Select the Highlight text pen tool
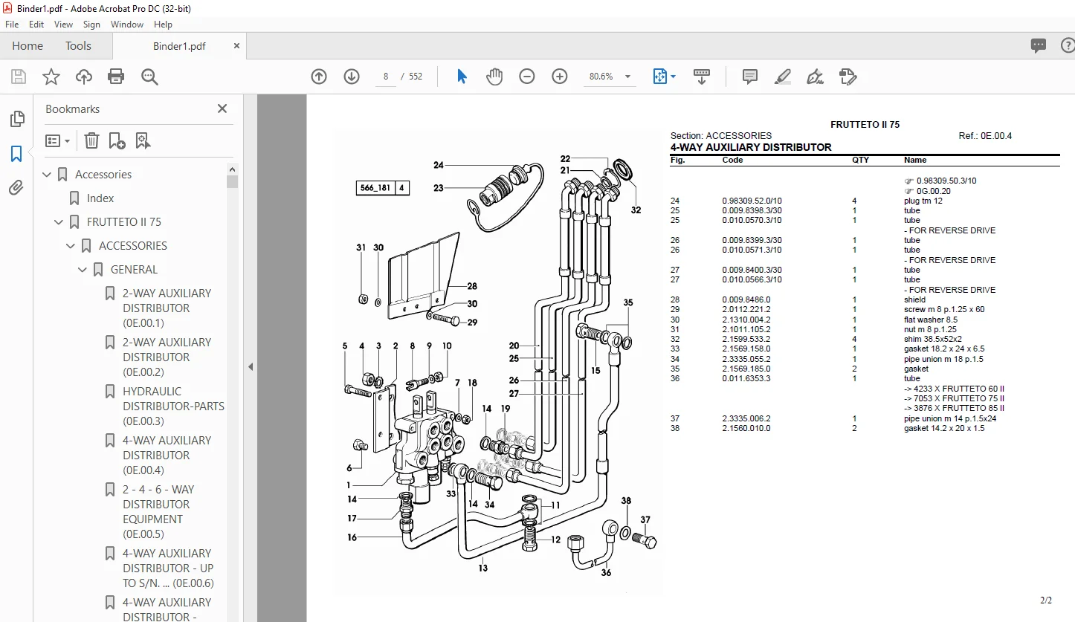 coord(782,77)
